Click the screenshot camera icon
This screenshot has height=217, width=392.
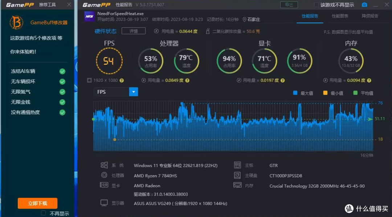pos(364,5)
